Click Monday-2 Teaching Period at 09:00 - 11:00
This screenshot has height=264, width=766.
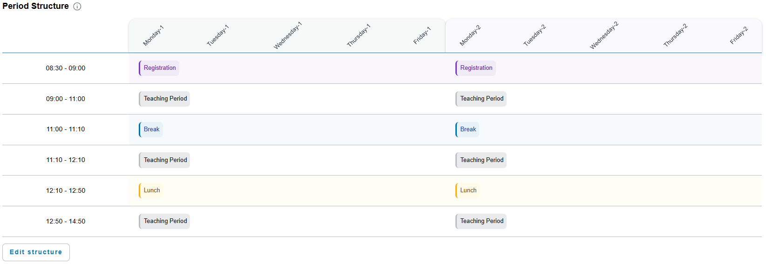[481, 99]
